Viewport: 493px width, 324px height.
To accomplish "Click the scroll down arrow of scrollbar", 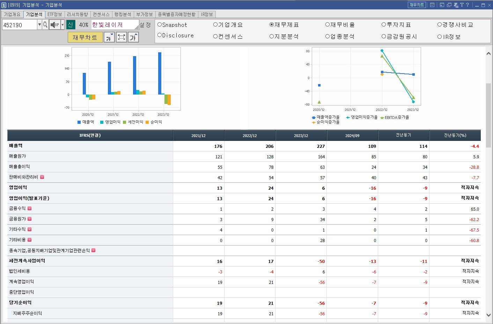I will [x=488, y=315].
